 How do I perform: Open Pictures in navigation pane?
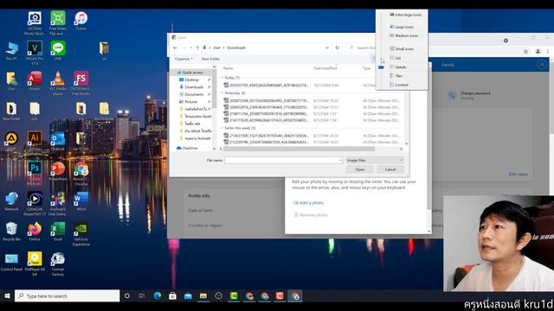point(190,102)
